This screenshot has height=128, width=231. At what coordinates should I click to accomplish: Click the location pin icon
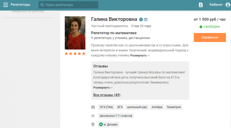pyautogui.click(x=93, y=125)
